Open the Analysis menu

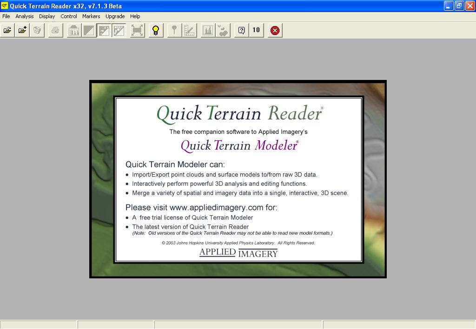[24, 16]
